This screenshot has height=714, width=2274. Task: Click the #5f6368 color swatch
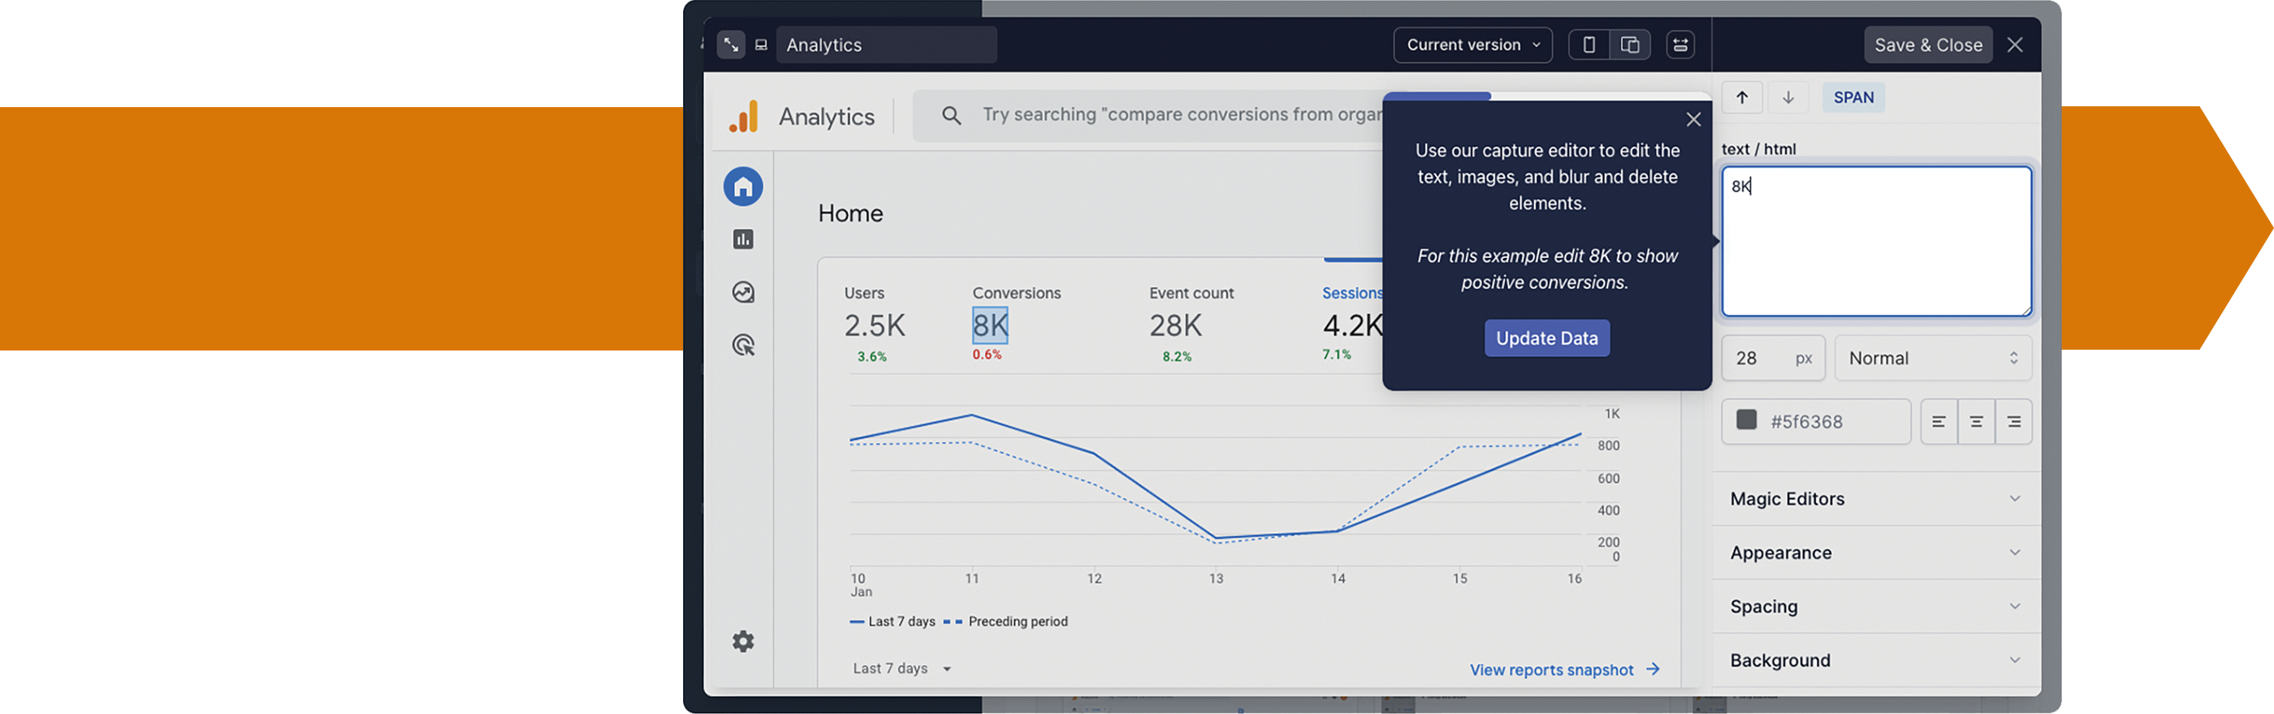(1745, 420)
